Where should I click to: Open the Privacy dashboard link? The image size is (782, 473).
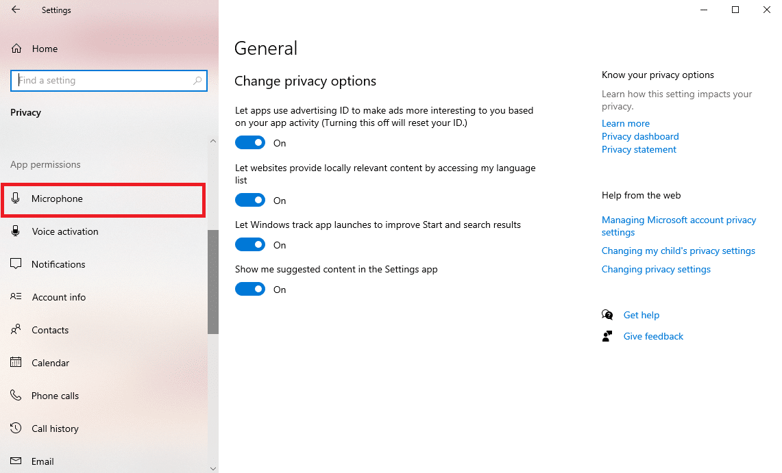[x=639, y=136]
